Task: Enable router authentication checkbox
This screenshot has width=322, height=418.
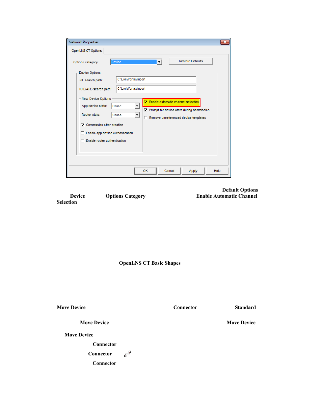Action: coord(83,141)
